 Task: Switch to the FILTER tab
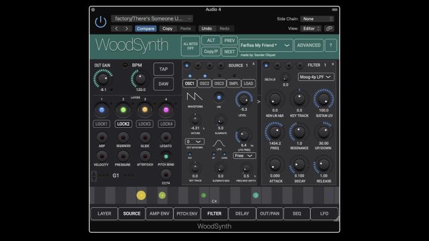click(214, 214)
